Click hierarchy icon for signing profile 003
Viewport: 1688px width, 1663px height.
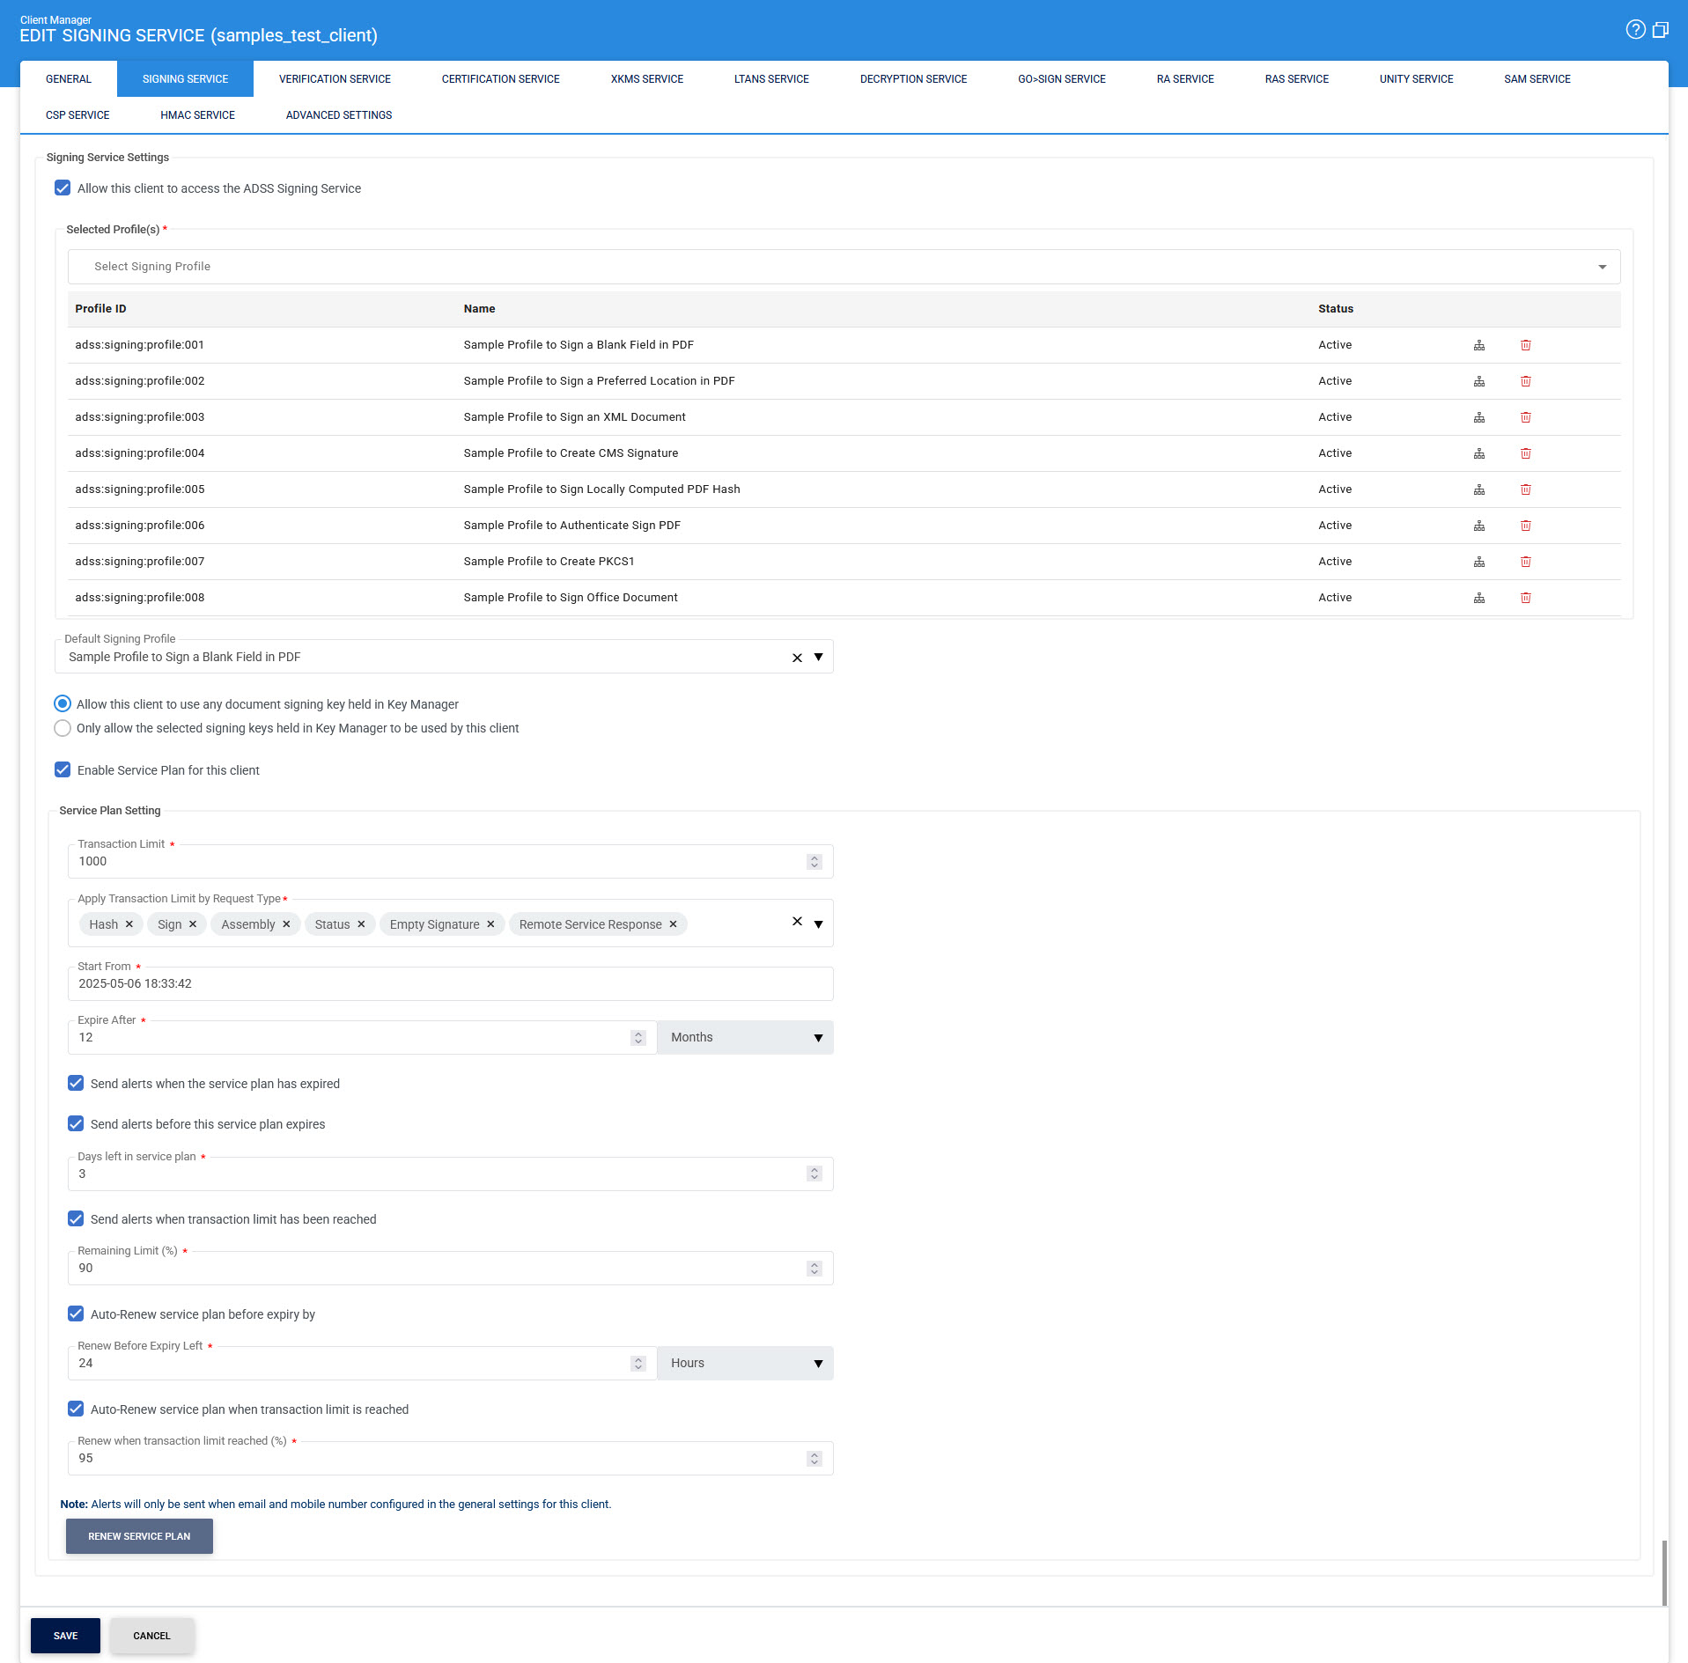coord(1479,417)
